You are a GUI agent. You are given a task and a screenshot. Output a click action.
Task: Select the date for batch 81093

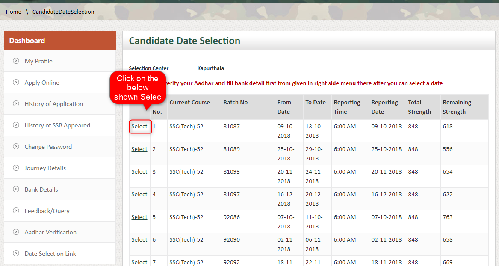pyautogui.click(x=139, y=171)
